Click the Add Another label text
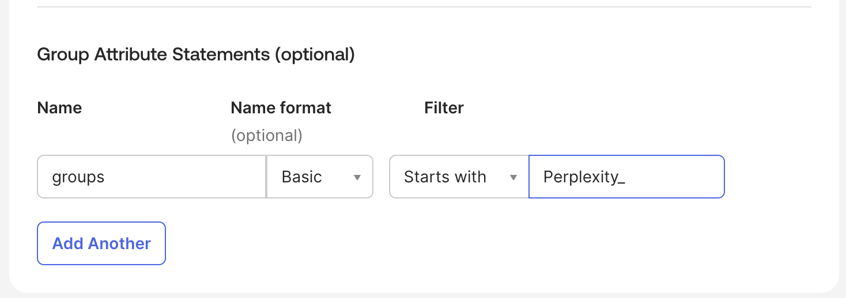This screenshot has height=298, width=846. point(101,243)
